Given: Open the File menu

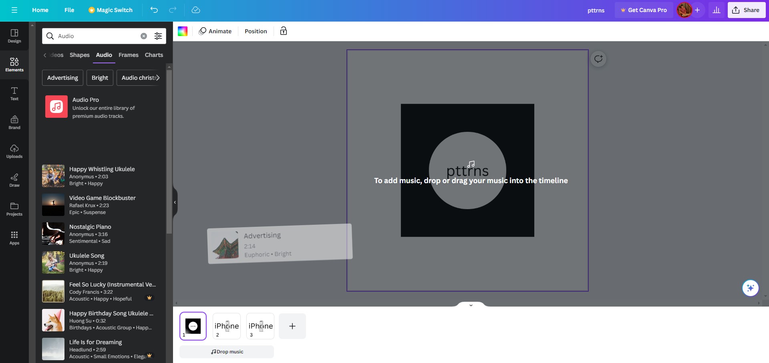Looking at the screenshot, I should point(69,10).
